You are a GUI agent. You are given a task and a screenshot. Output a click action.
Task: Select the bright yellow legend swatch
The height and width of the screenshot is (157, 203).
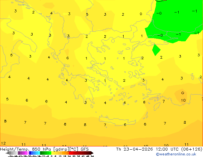52,153
